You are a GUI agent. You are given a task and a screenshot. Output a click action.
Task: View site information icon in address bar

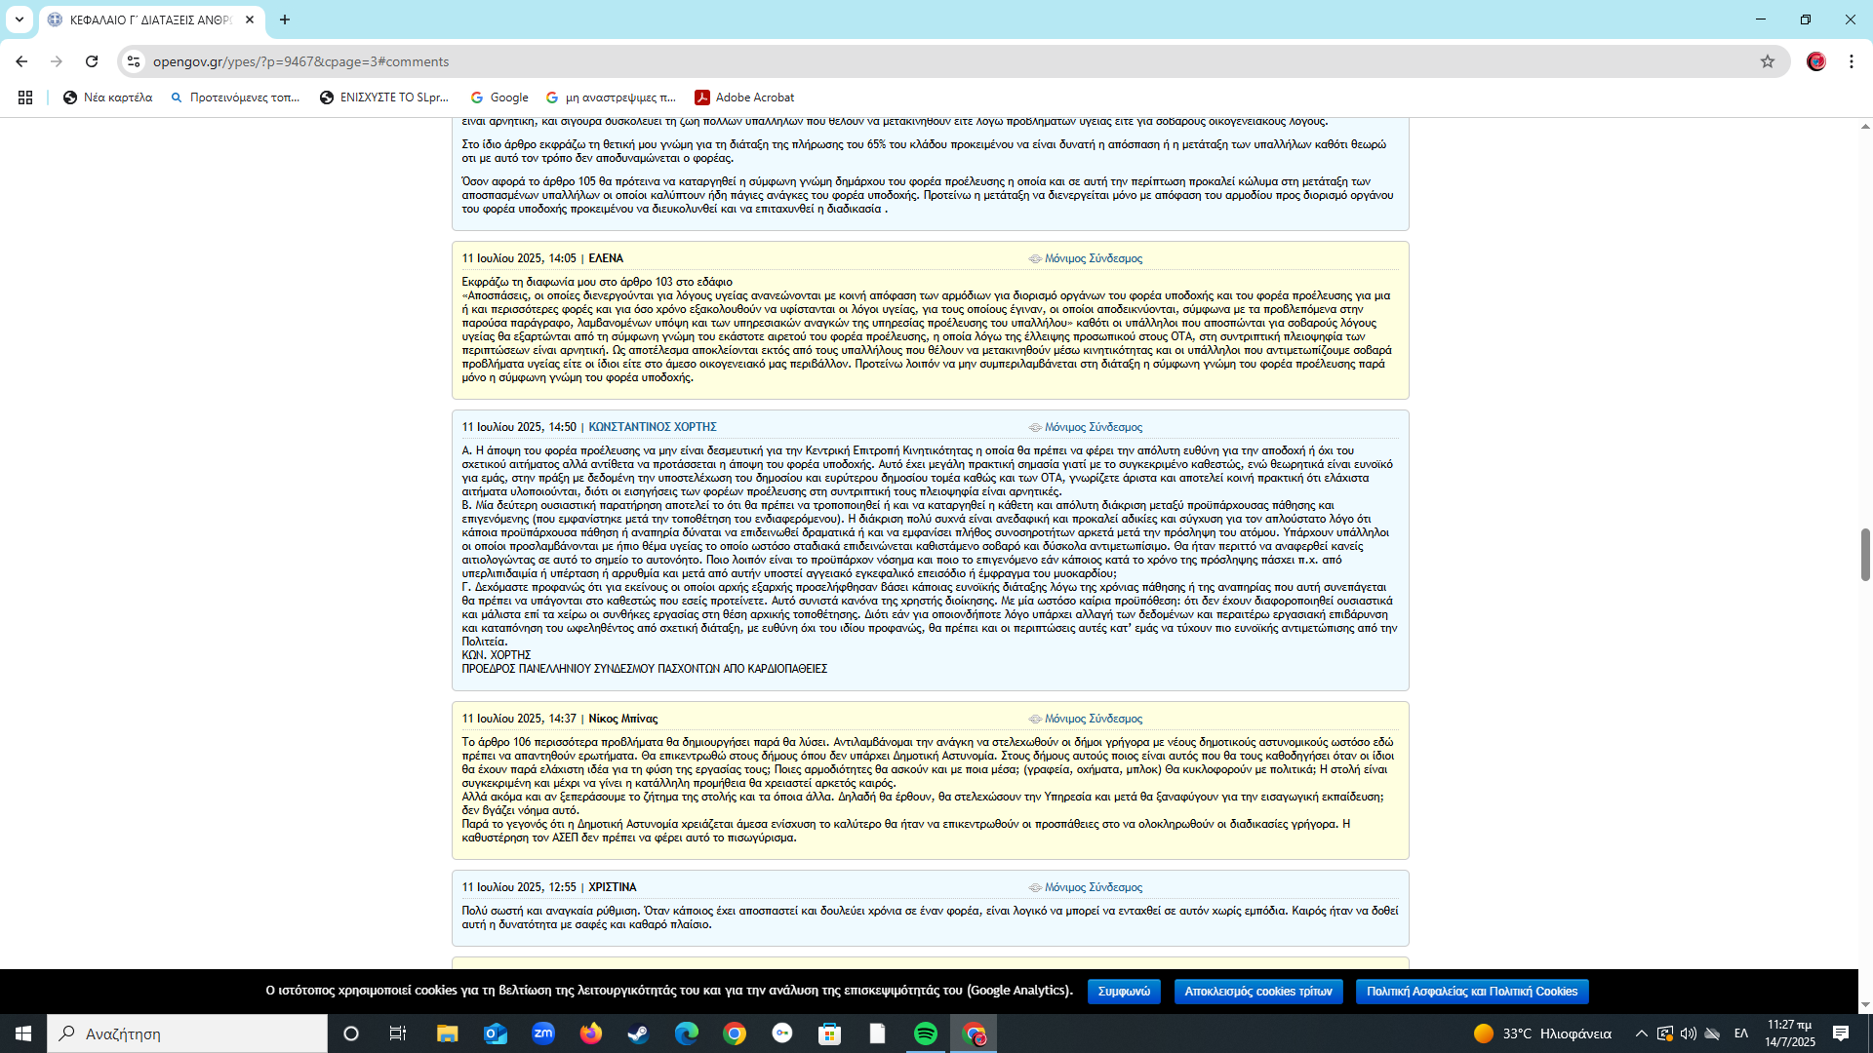[134, 61]
